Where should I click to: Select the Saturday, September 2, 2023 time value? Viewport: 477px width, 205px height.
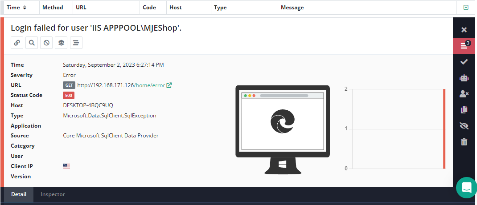[114, 64]
